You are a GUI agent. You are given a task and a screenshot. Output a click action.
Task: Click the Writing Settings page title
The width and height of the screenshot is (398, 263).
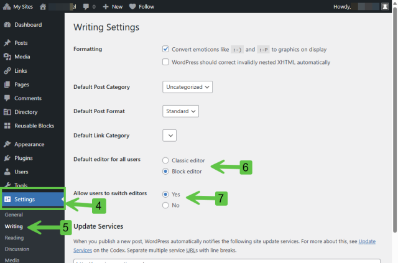106,27
